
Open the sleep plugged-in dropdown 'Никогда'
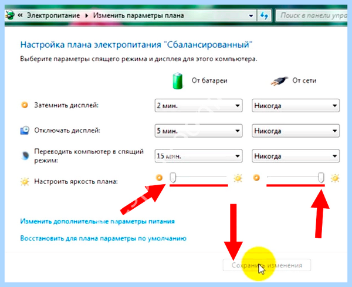point(296,156)
